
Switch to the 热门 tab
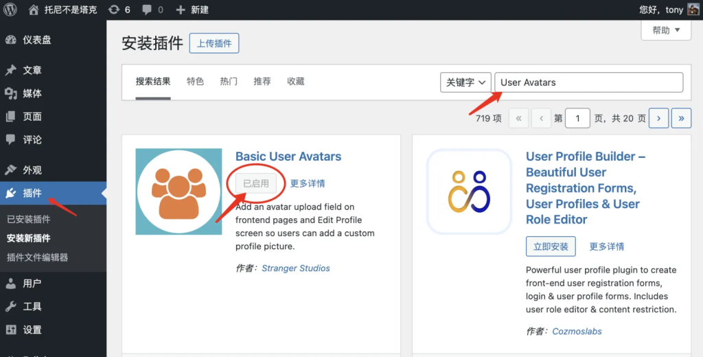pyautogui.click(x=229, y=82)
